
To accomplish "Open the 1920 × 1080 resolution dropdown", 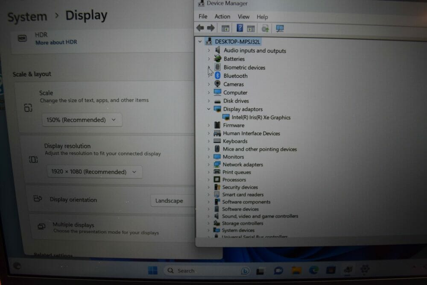I will 94,172.
